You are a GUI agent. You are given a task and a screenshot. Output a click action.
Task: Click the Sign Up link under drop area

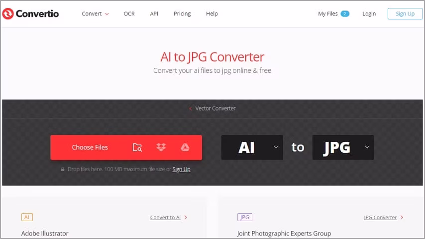point(181,169)
